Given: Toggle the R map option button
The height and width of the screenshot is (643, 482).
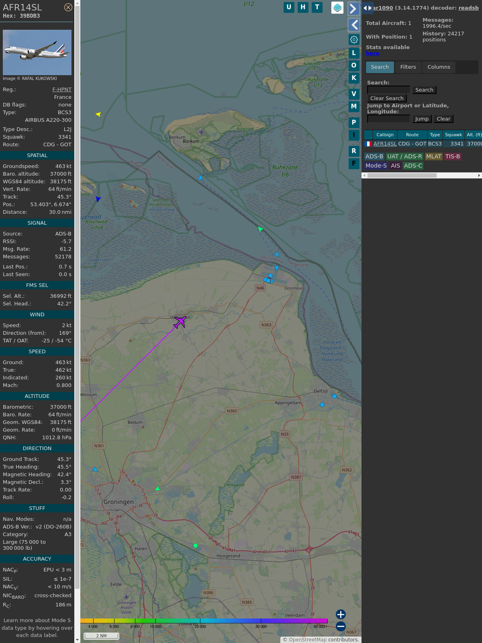Looking at the screenshot, I should (354, 151).
